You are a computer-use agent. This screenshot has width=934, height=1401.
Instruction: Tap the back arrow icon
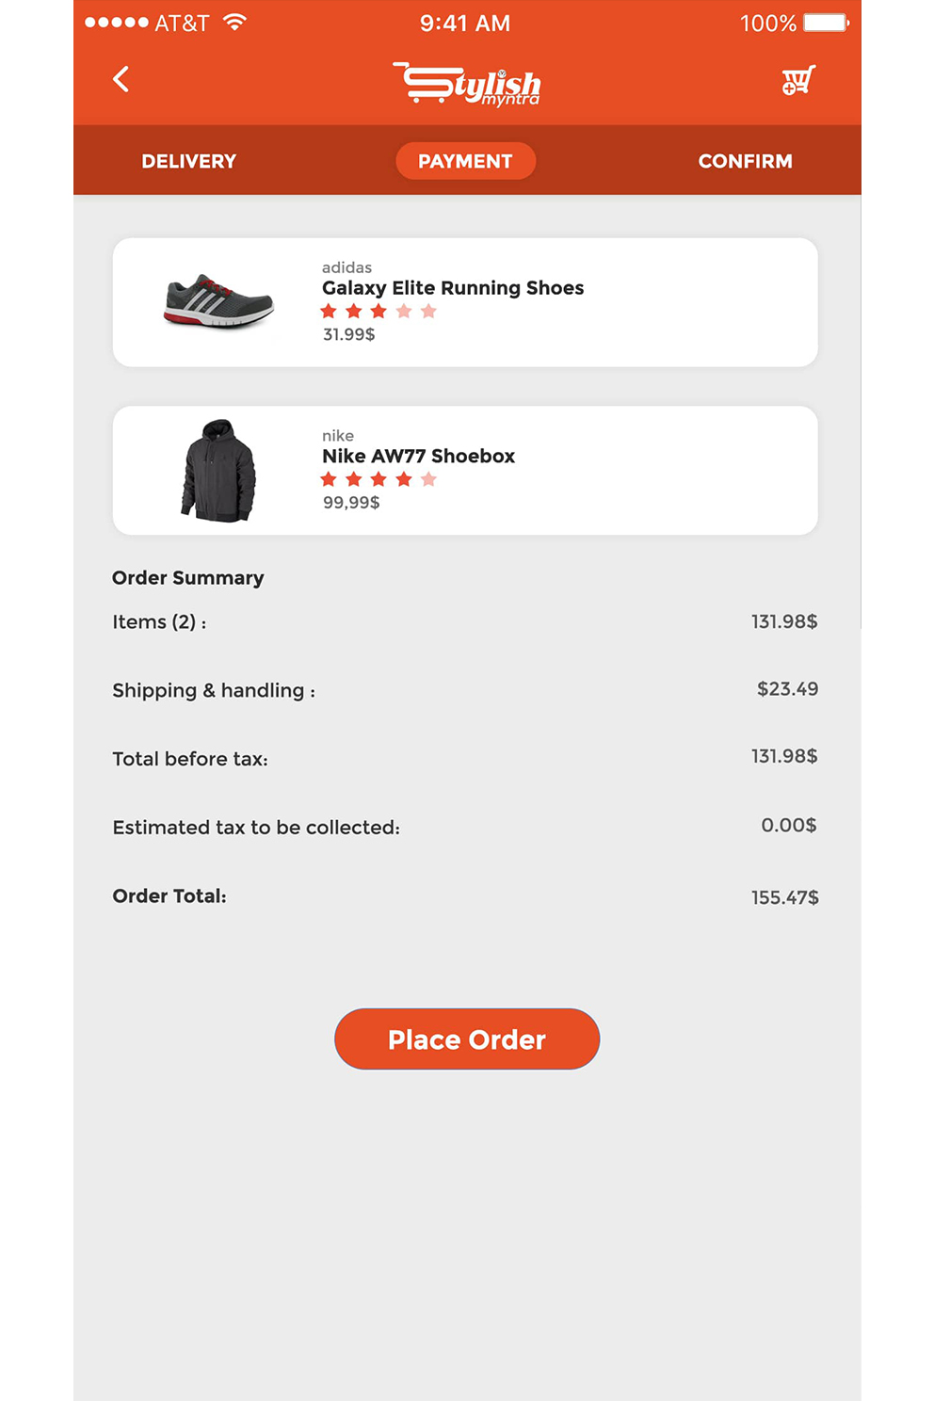coord(121,79)
